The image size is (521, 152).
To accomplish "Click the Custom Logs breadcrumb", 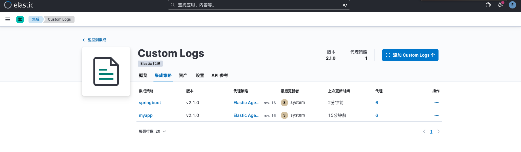I will coord(59,19).
